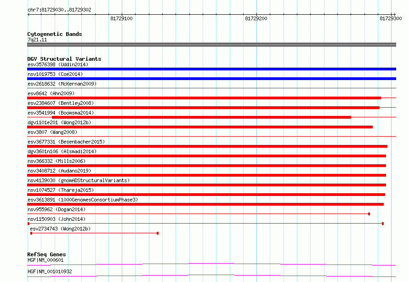This screenshot has width=409, height=282.
Task: Click the dgv3601n106 (Alsmadi2014) label
Action: [62, 151]
